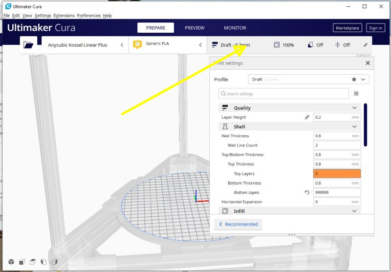Select left side view cube icon
This screenshot has width=391, height=272.
tap(43, 262)
